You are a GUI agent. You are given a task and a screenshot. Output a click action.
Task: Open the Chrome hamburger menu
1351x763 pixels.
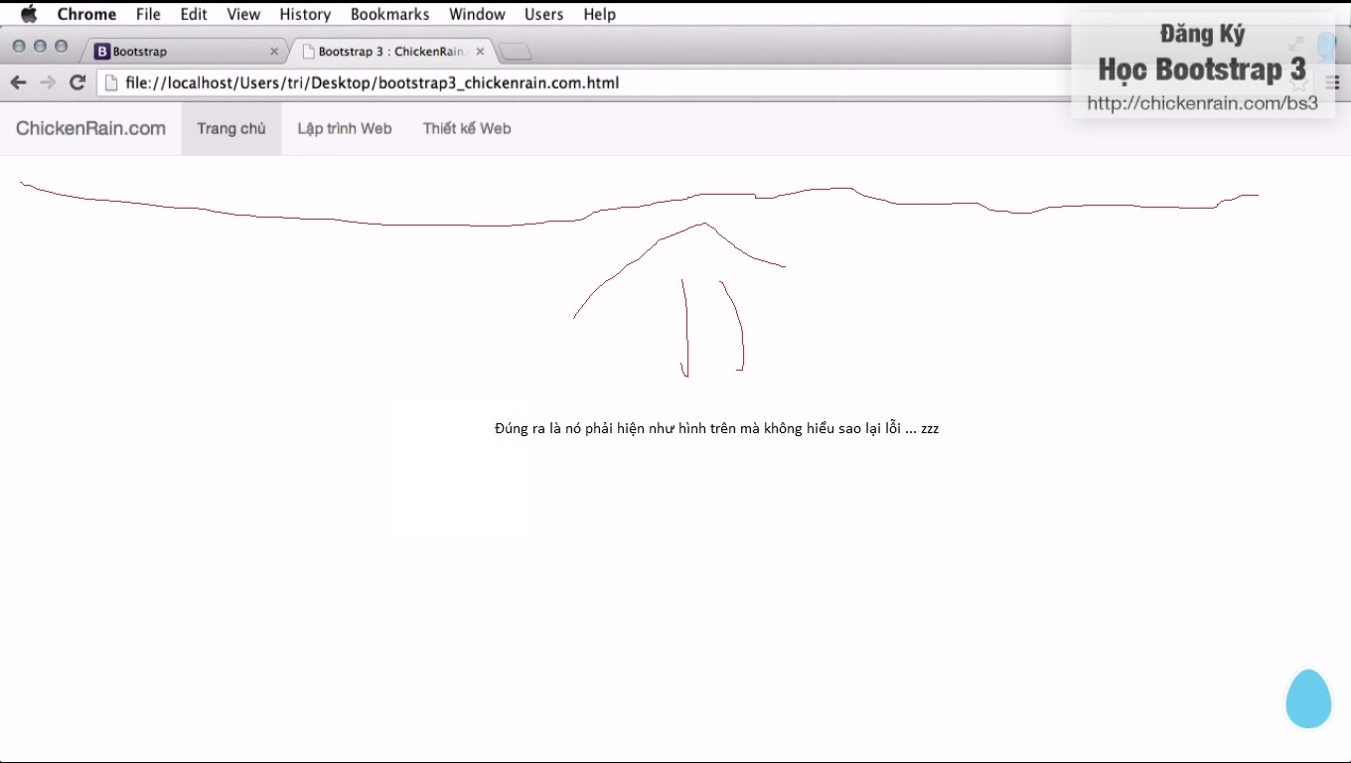[1333, 83]
